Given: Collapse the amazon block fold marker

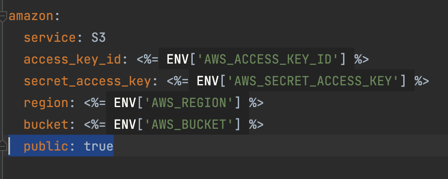Looking at the screenshot, I should 3,17.
